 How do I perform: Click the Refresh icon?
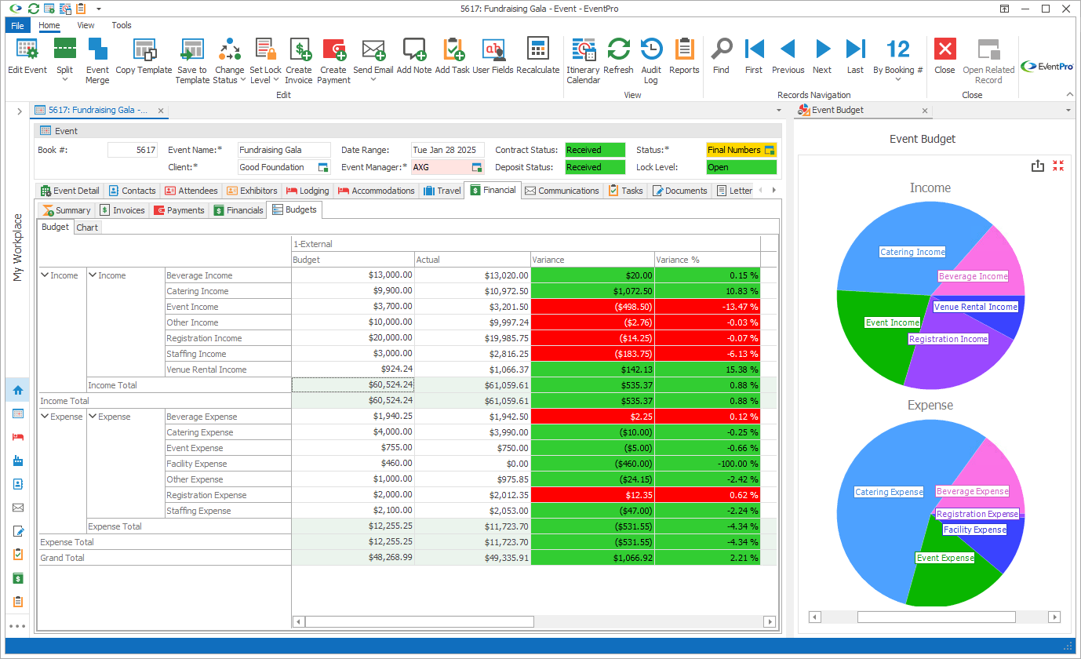point(618,49)
